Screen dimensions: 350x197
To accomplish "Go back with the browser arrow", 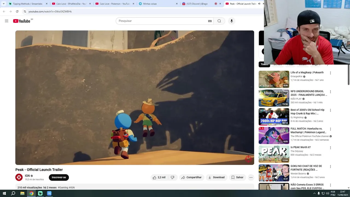I will (x=4, y=11).
